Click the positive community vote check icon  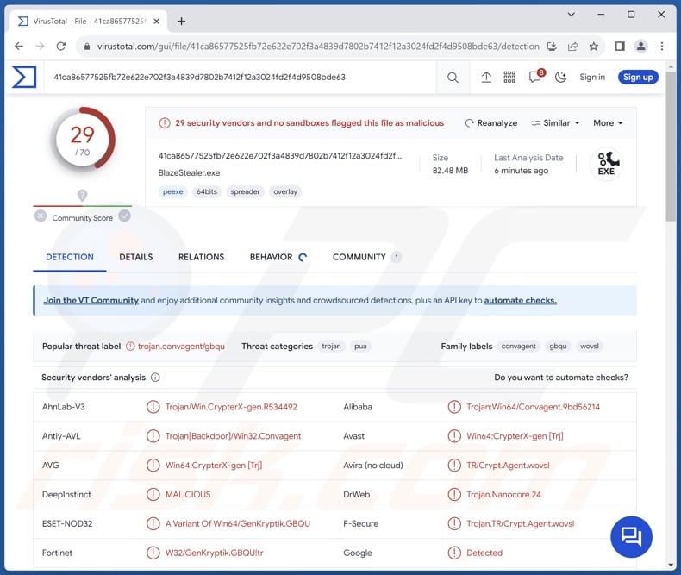coord(125,216)
